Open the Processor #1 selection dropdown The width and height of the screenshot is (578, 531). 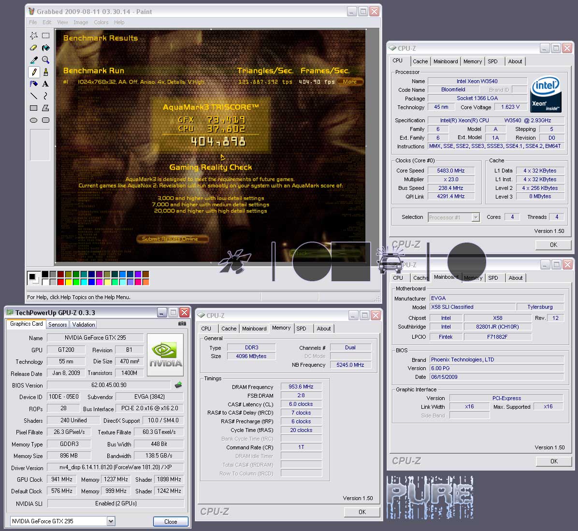(x=476, y=217)
